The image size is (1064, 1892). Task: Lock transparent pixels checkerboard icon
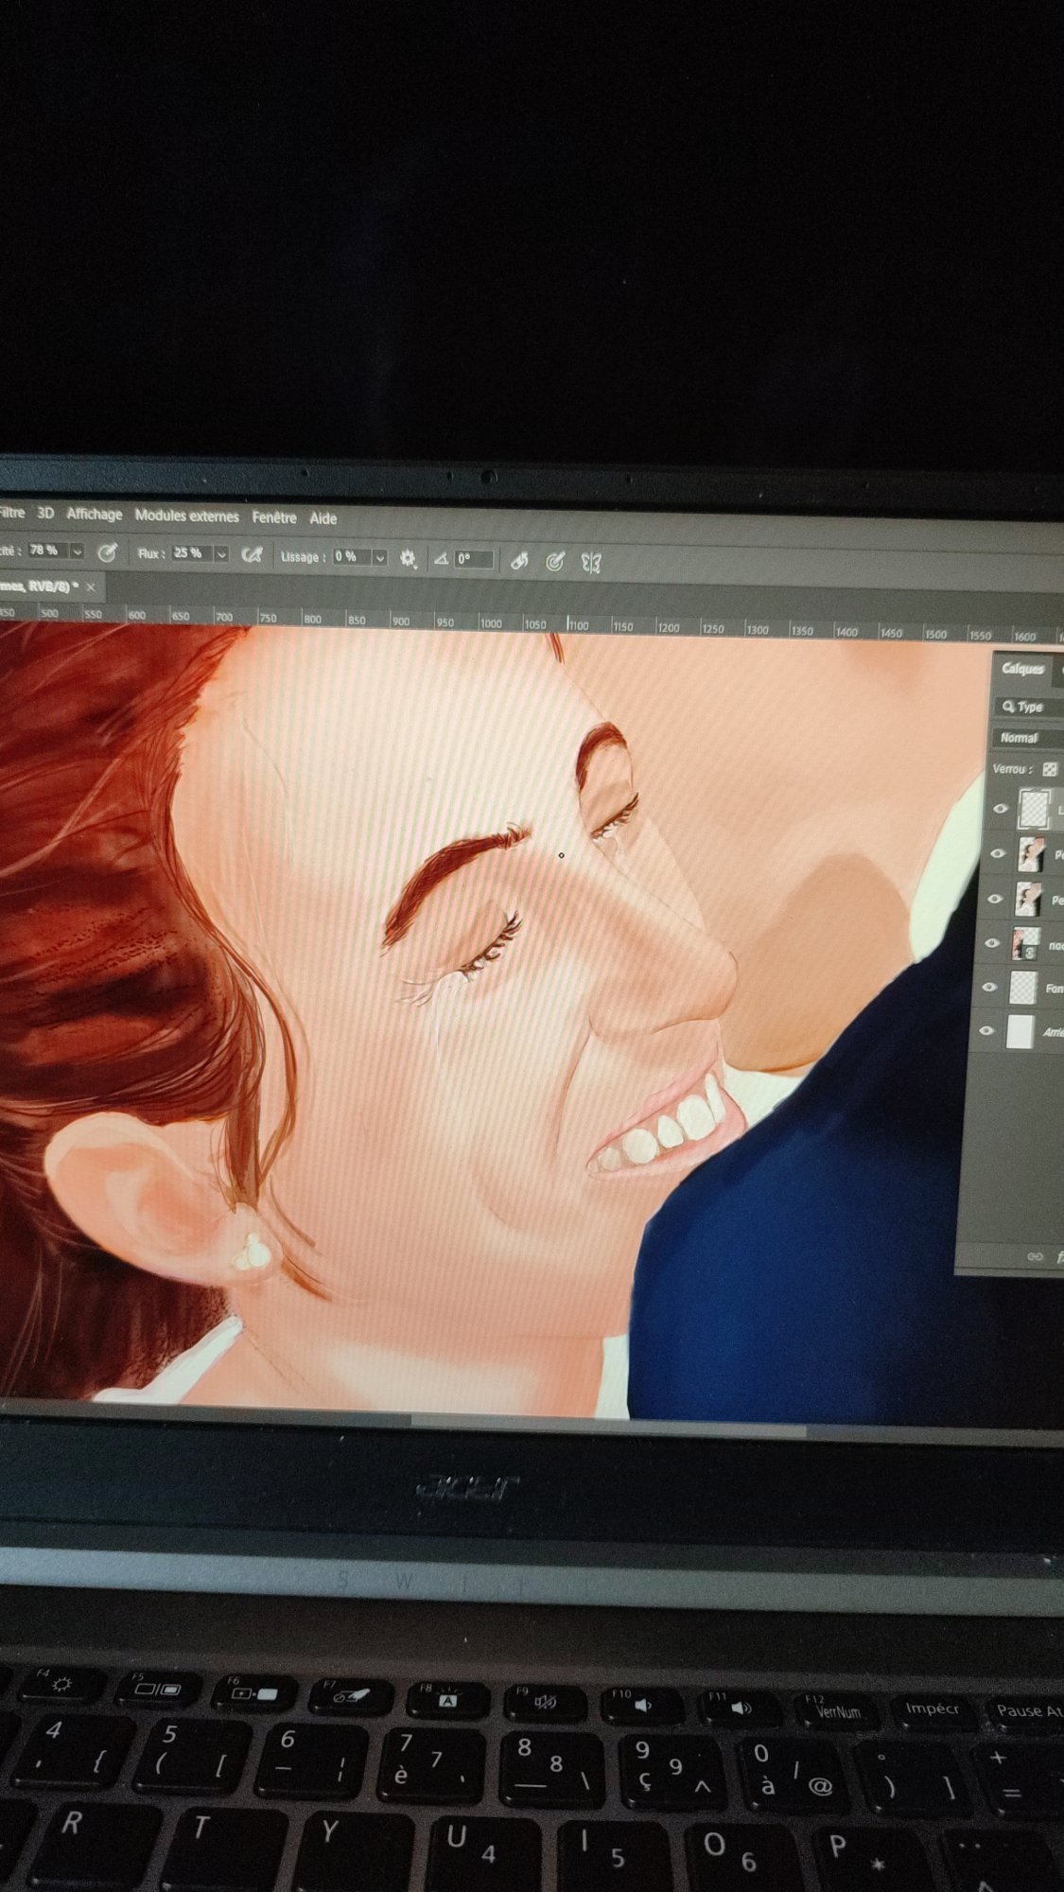click(1050, 769)
